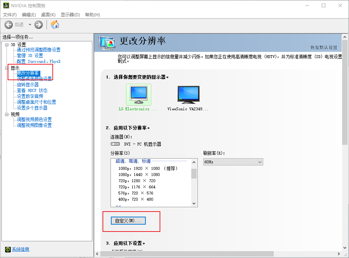This screenshot has height=258, width=349.
Task: Select the ViewSonic VA2349 monitor icon
Action: [x=189, y=95]
